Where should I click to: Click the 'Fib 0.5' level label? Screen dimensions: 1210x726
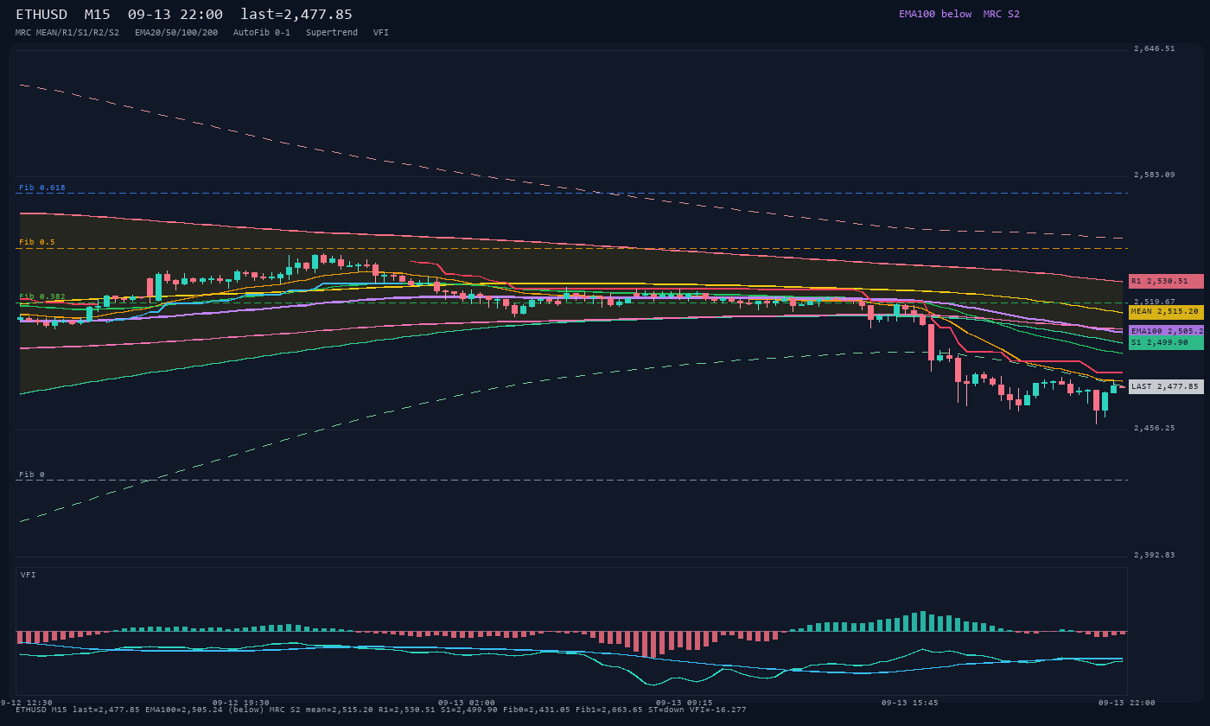(37, 242)
